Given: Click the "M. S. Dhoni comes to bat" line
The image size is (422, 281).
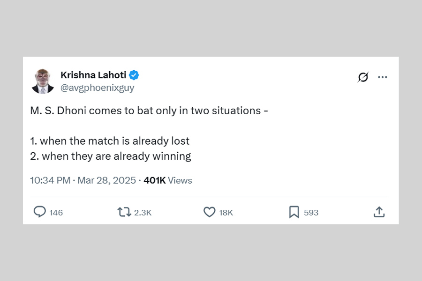Looking at the screenshot, I should pyautogui.click(x=149, y=111).
